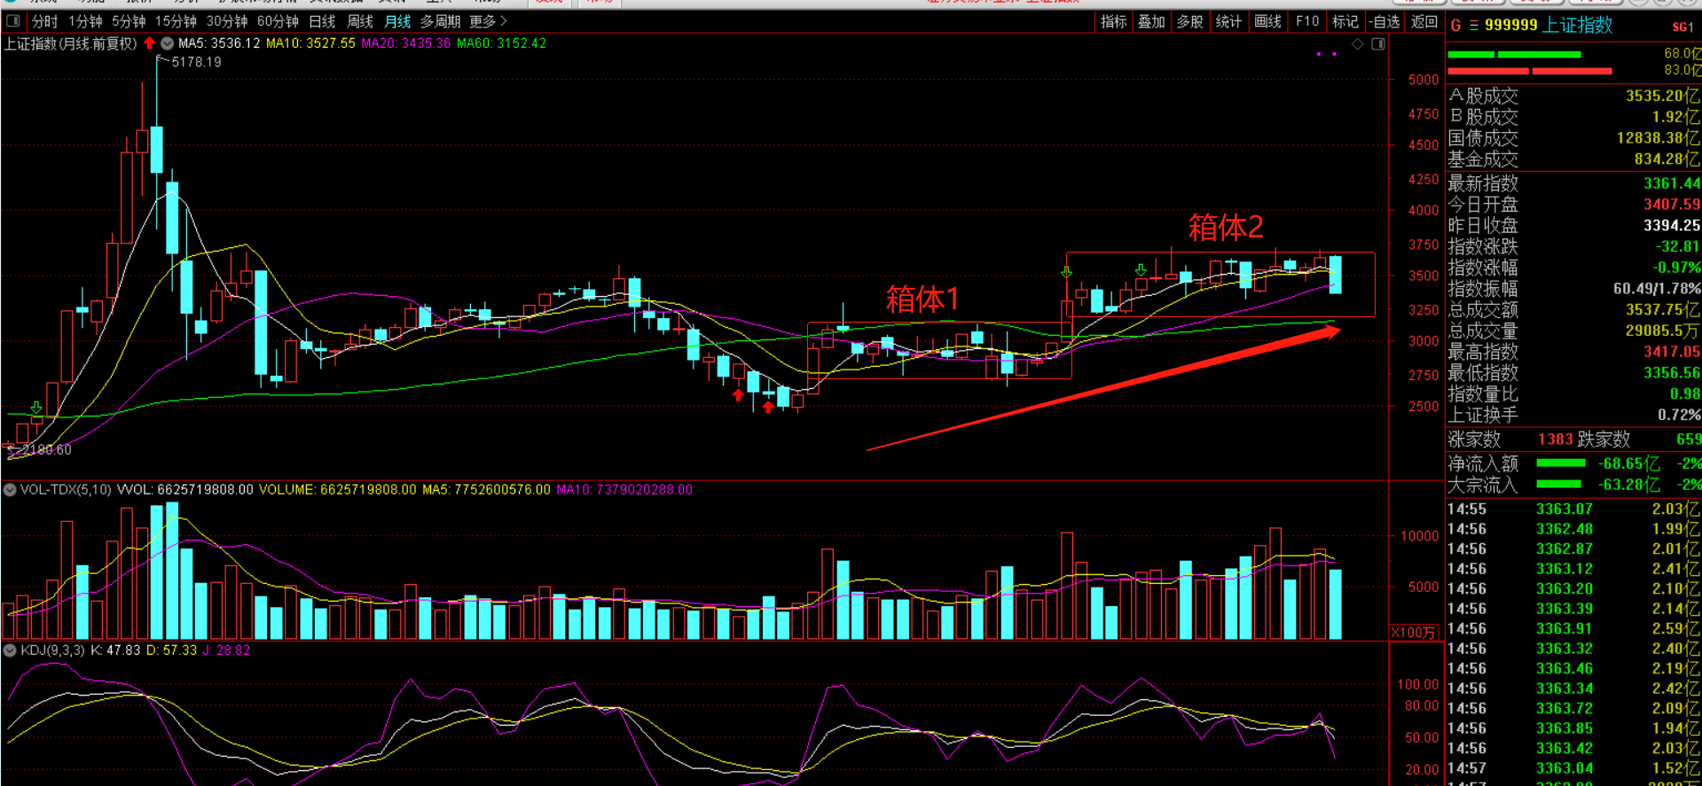Click the red G icon in quote header
The height and width of the screenshot is (786, 1702).
[x=1455, y=26]
